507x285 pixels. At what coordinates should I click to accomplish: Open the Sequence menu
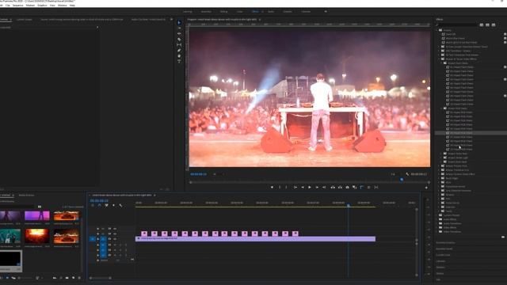click(x=17, y=6)
